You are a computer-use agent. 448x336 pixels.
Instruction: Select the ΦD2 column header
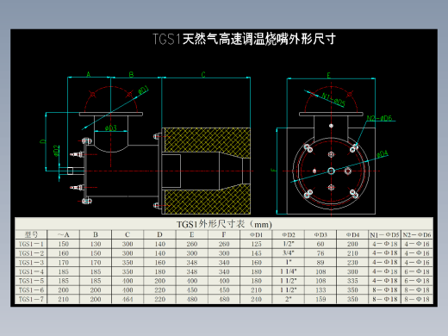[x=289, y=234]
